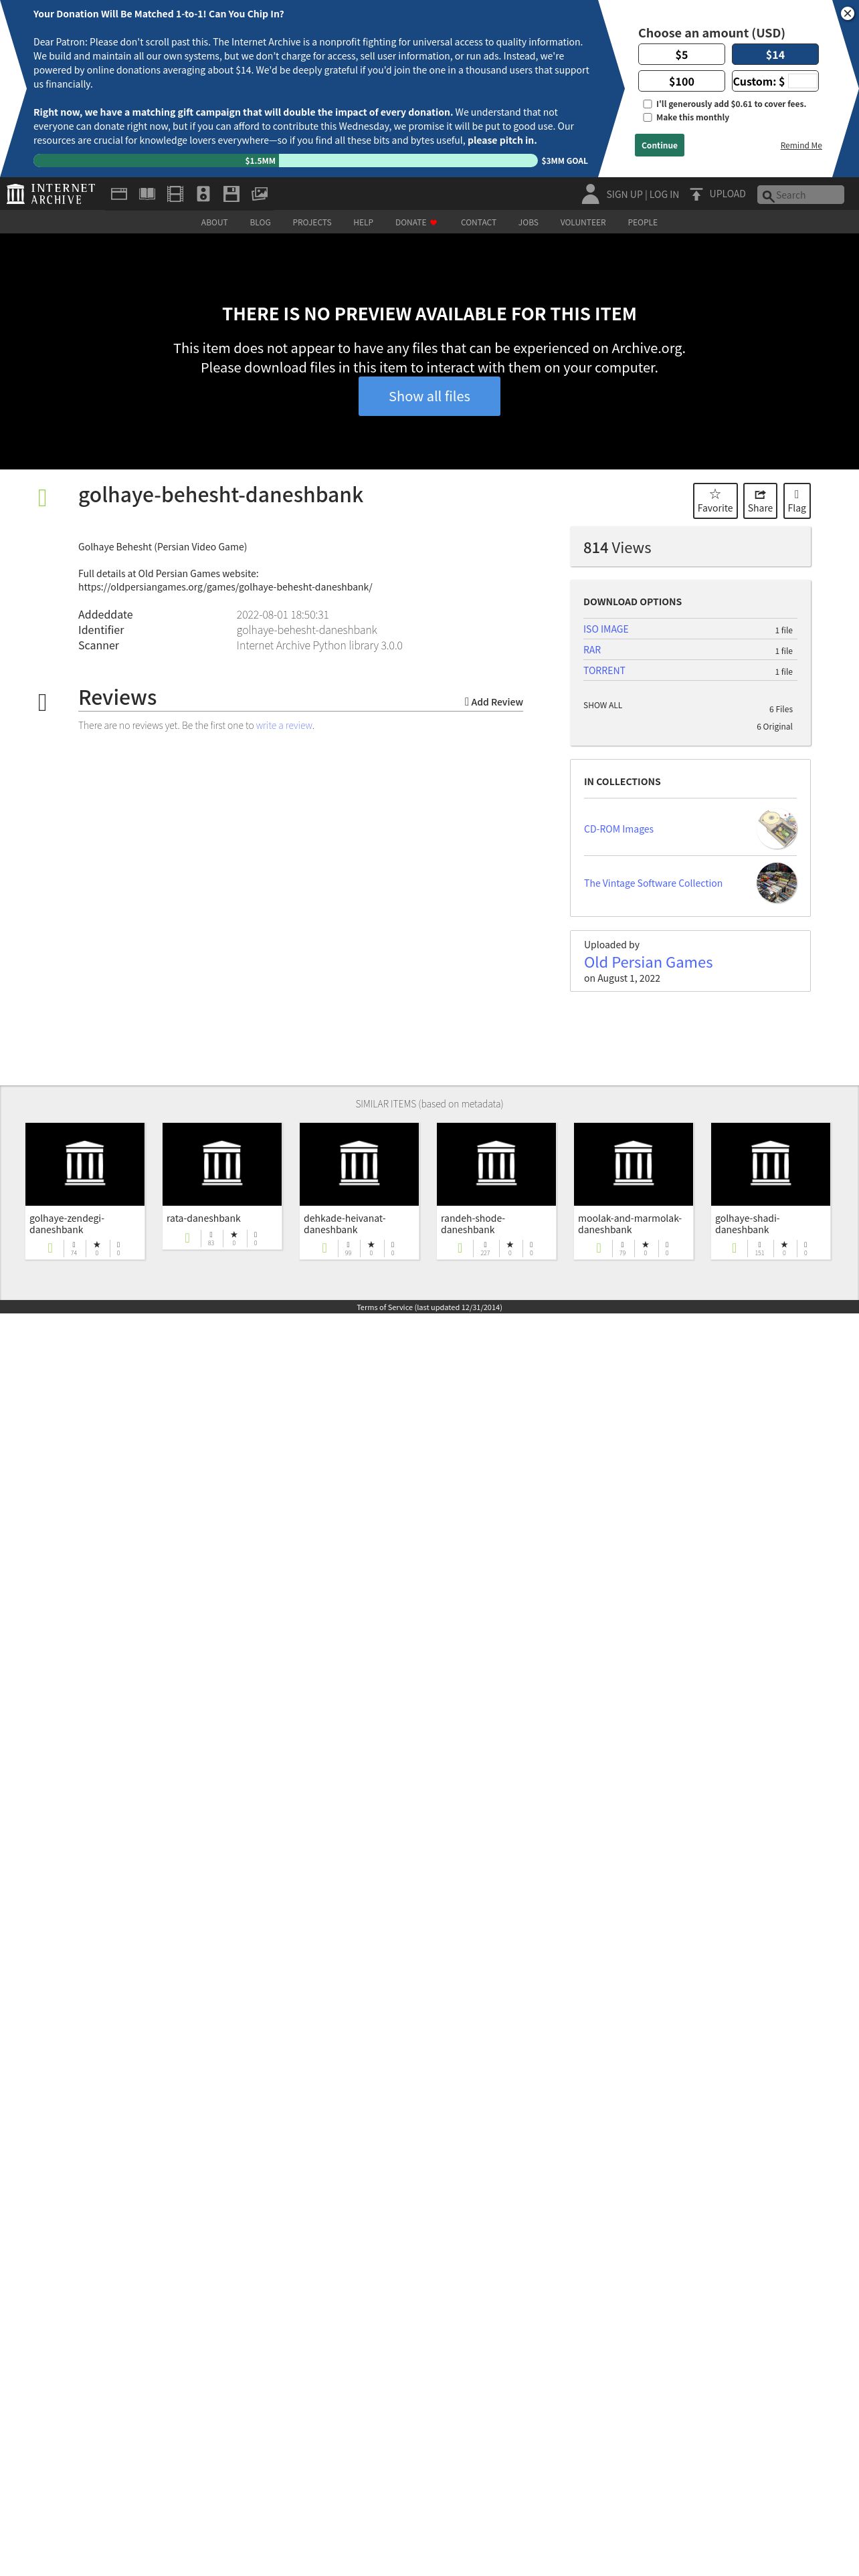Click the donation progress bar
The height and width of the screenshot is (2576, 859).
coord(285,160)
